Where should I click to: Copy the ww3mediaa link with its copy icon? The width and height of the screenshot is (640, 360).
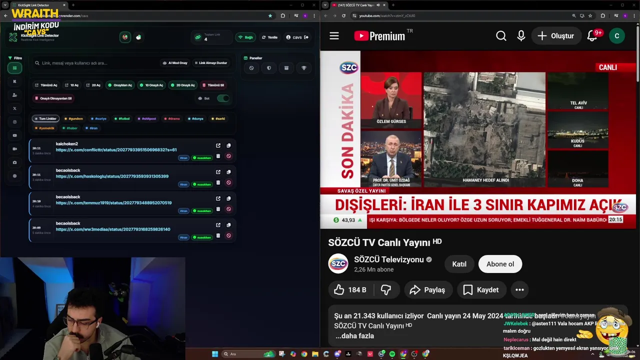pyautogui.click(x=228, y=225)
